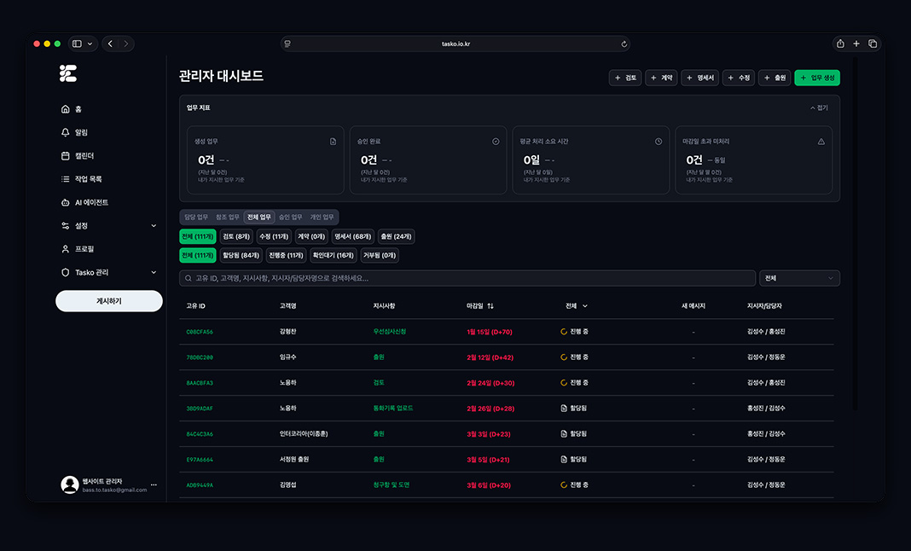
Task: Open task ID 8AAC8FA3 link
Action: click(x=200, y=383)
